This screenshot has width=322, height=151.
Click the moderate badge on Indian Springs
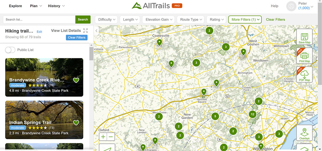pyautogui.click(x=18, y=128)
